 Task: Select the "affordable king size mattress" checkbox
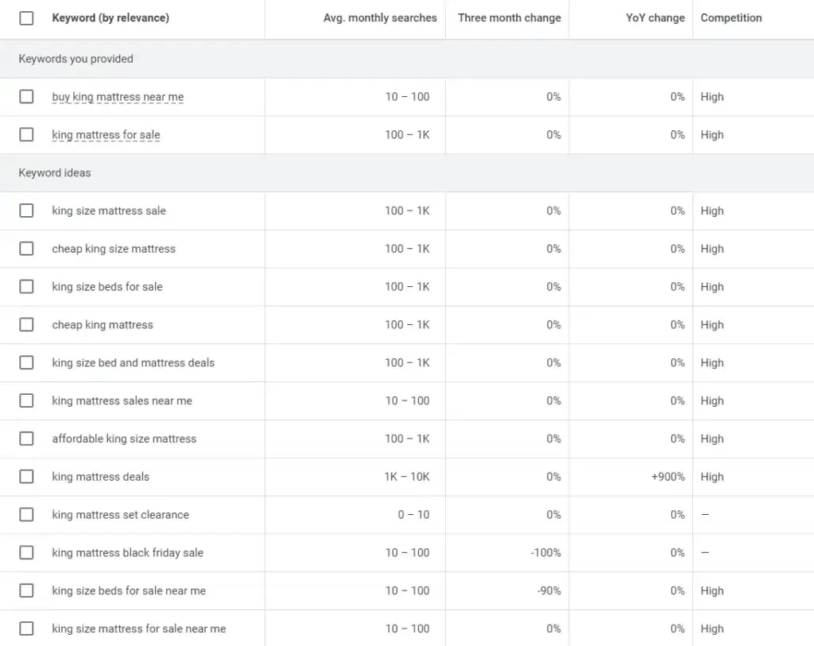point(26,439)
